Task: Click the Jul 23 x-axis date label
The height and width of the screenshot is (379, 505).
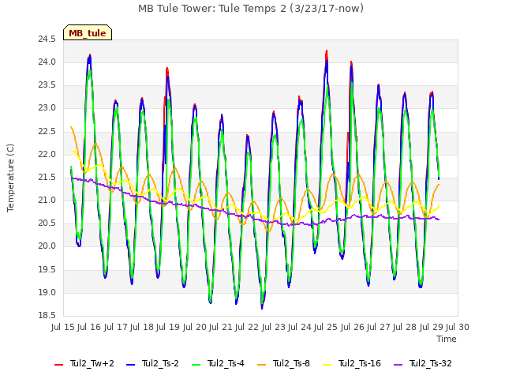Action: point(274,327)
